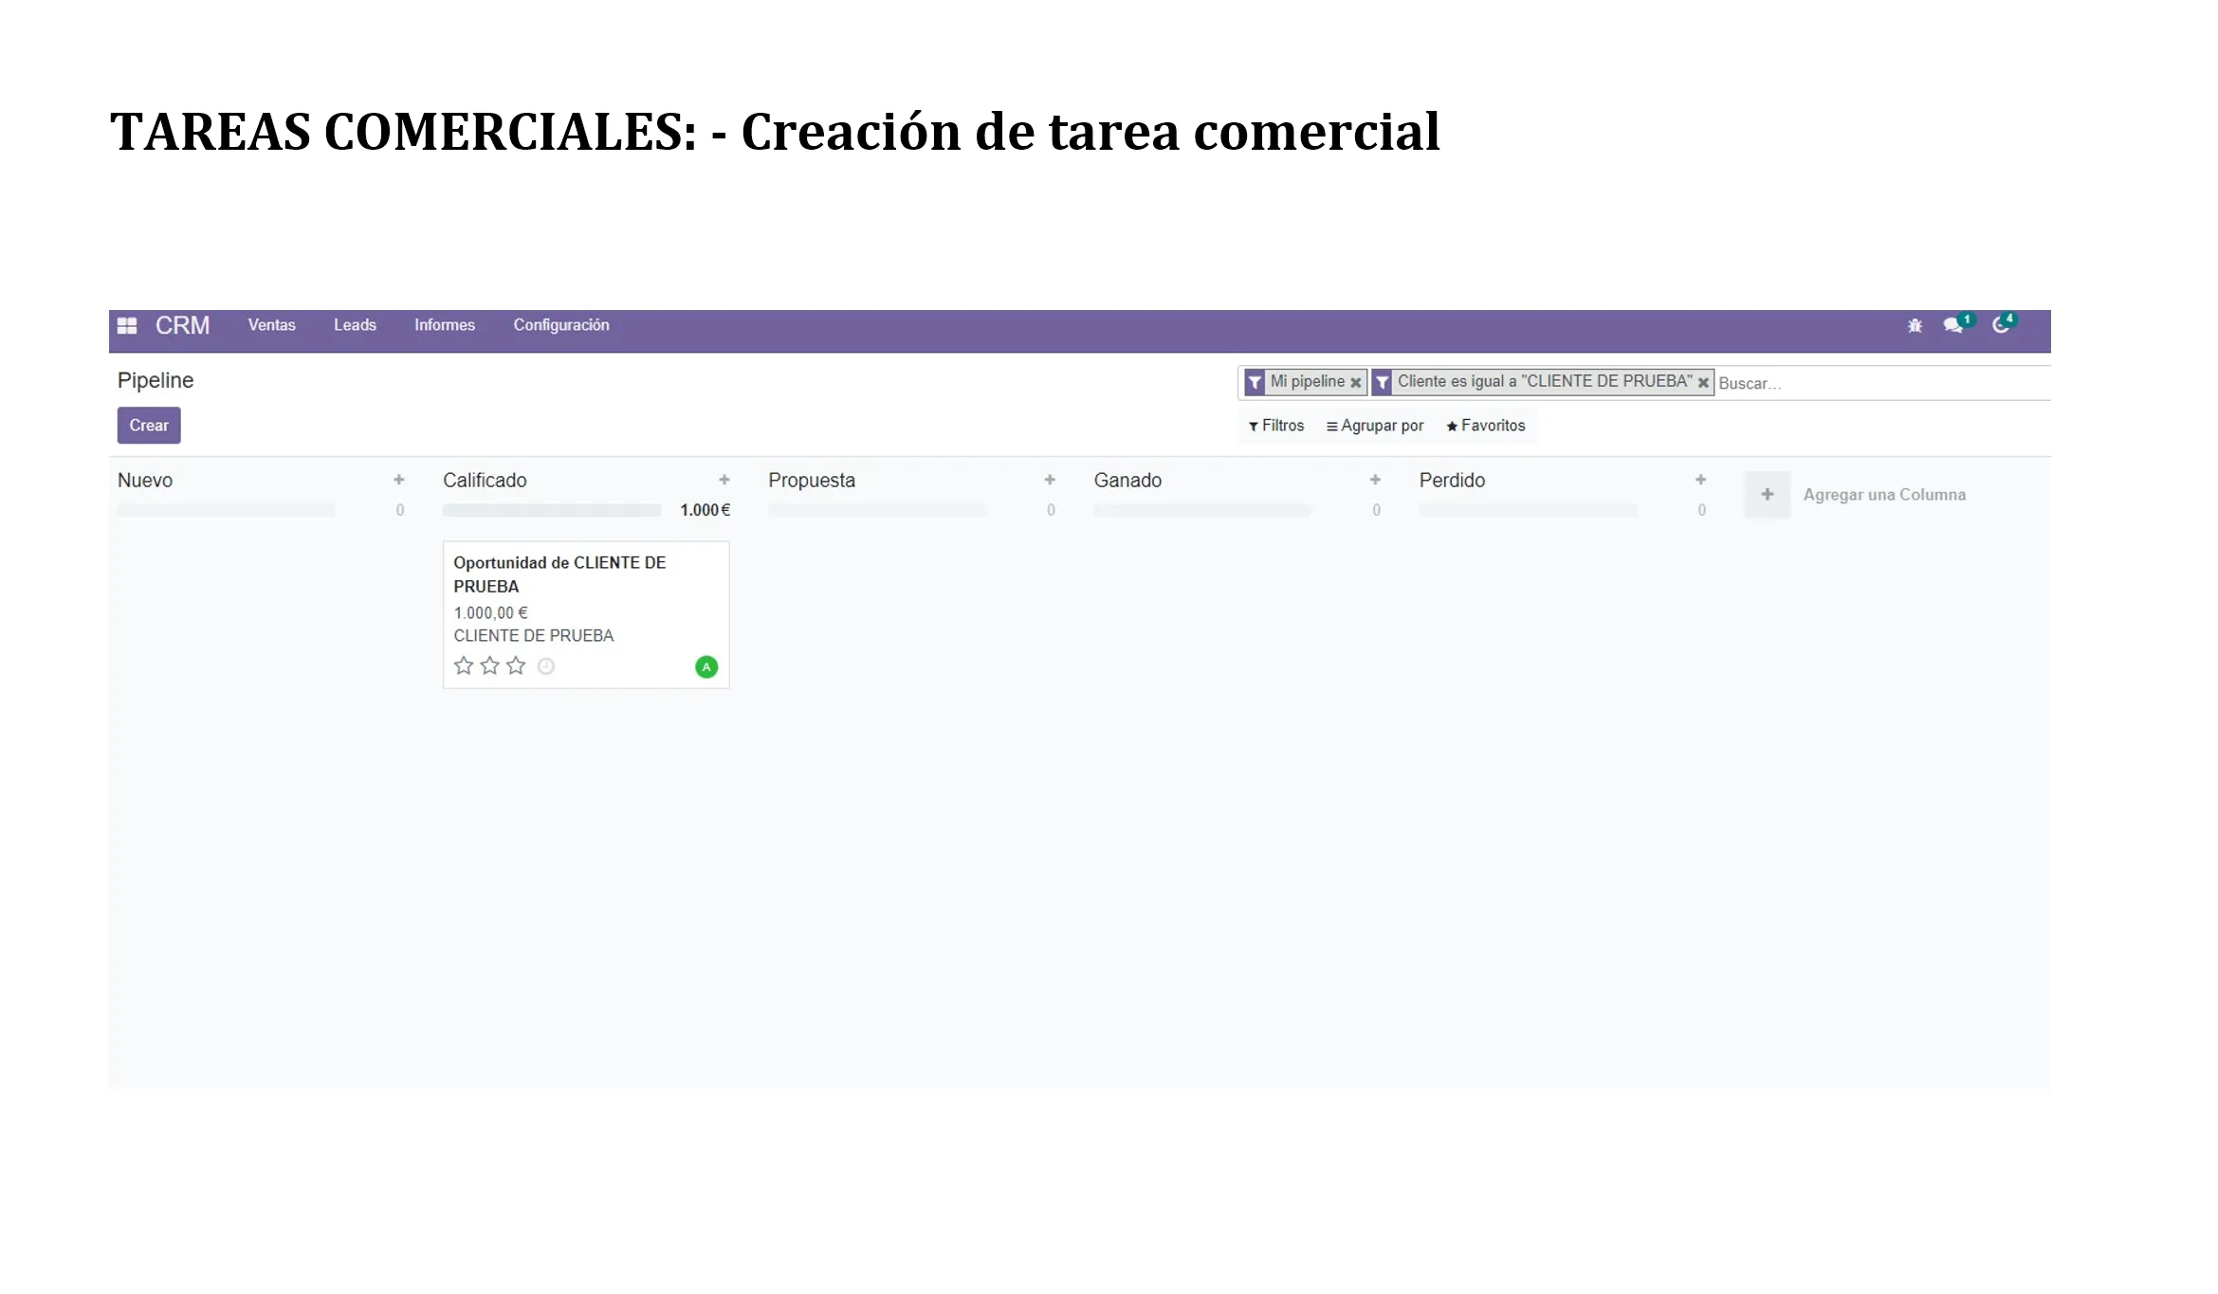Set second priority star on opportunity card
The image size is (2218, 1294).
[x=489, y=665]
